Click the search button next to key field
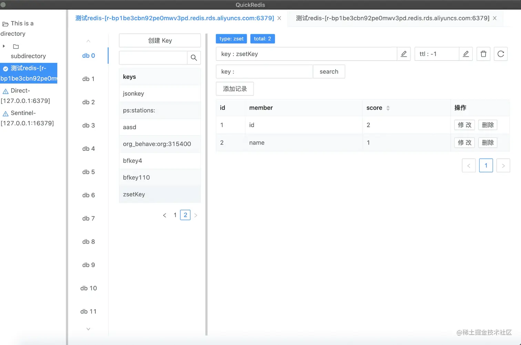 pyautogui.click(x=329, y=72)
